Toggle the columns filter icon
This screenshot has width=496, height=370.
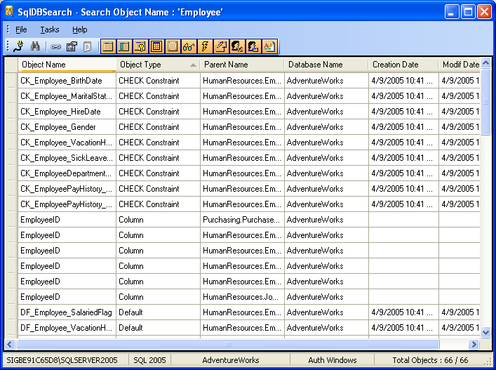[x=124, y=46]
